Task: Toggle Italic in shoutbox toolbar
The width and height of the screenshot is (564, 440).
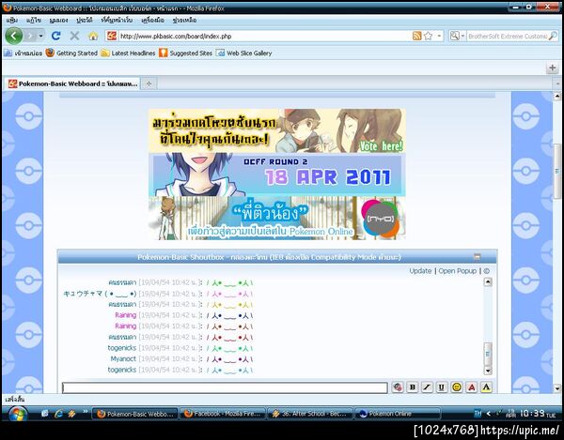Action: tap(427, 387)
